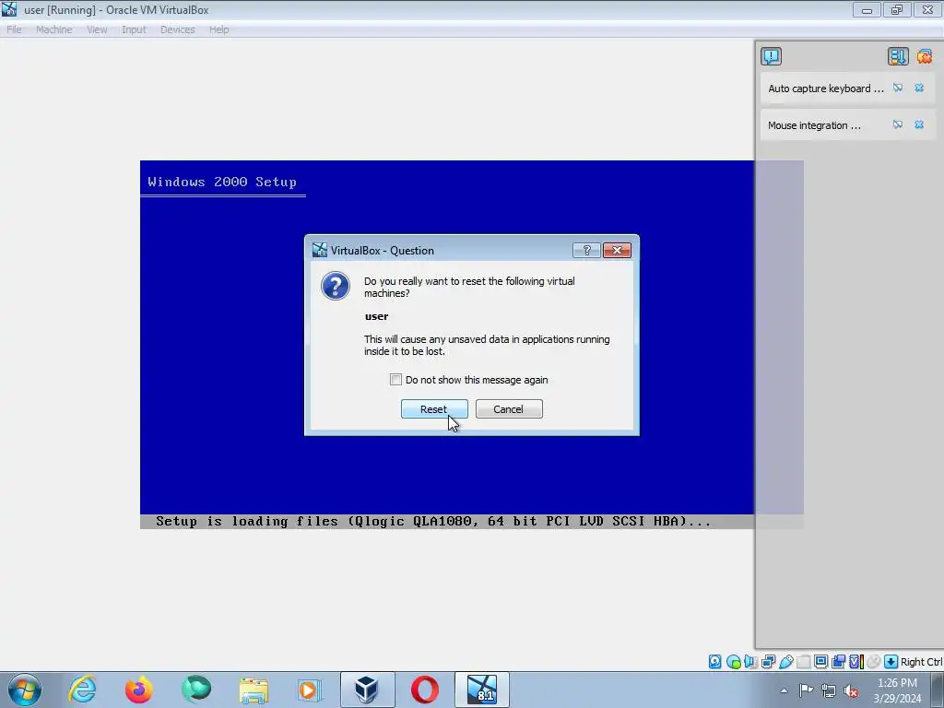This screenshot has width=944, height=708.
Task: Restore down the VirtualBox VM window
Action: tap(897, 9)
